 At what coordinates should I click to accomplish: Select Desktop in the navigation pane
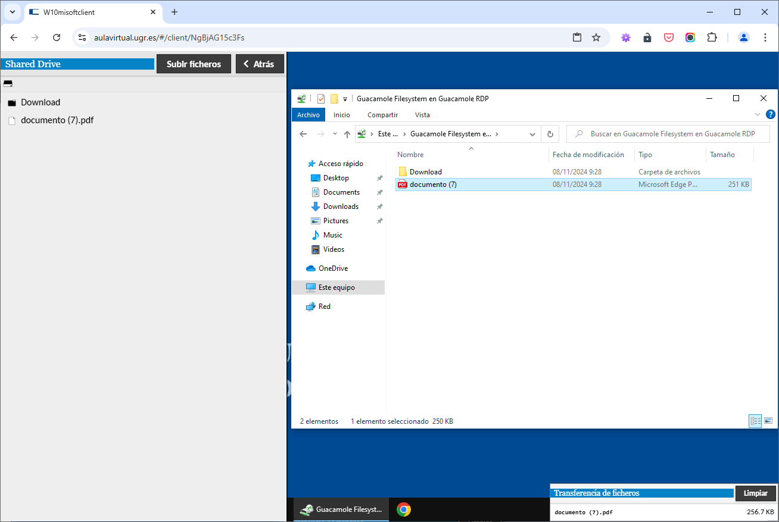pyautogui.click(x=336, y=178)
